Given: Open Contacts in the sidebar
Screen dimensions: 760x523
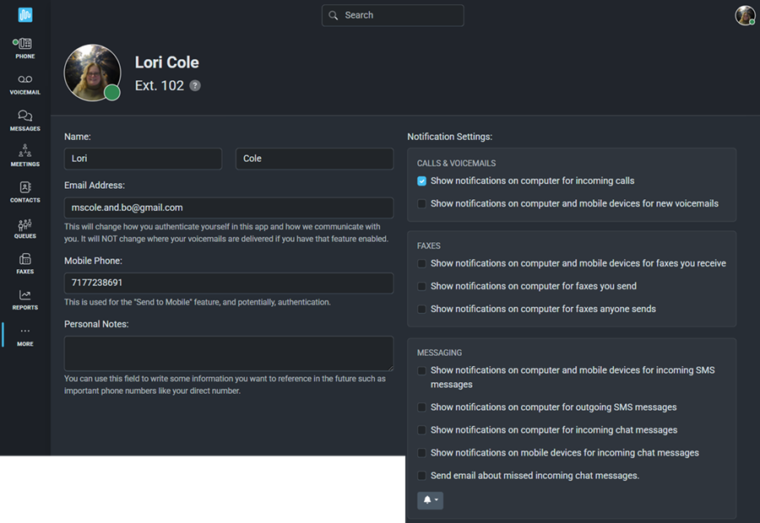Looking at the screenshot, I should pyautogui.click(x=24, y=192).
